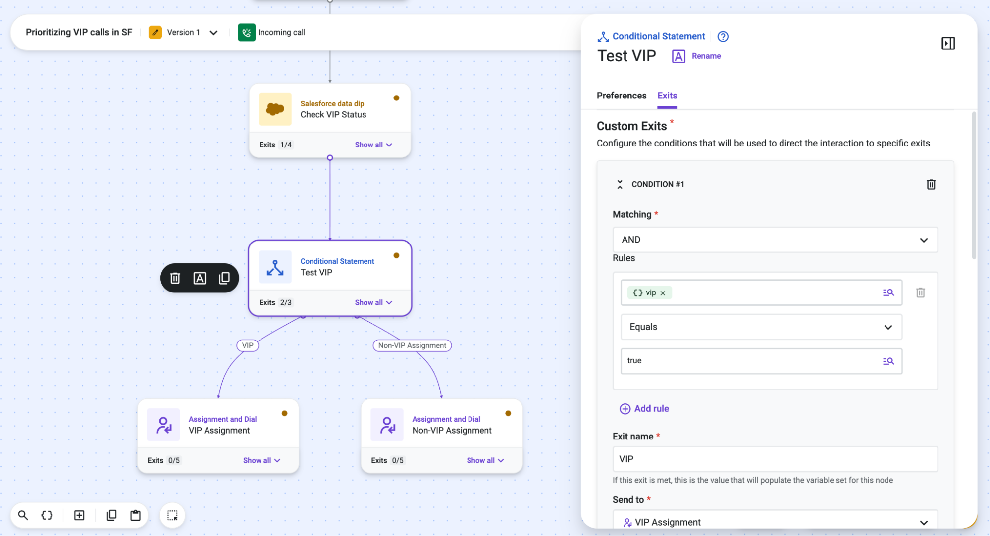Click Rename for Test VIP
The width and height of the screenshot is (990, 536).
coord(696,56)
